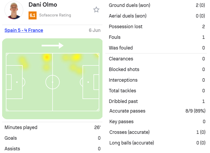The image size is (210, 153).
Task: Click the Sofascore Rating label
Action: 55,15
